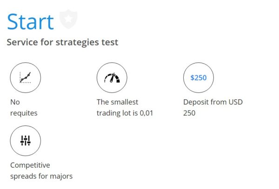
Task: Open the equalizer sliders icon
Action: (26, 141)
